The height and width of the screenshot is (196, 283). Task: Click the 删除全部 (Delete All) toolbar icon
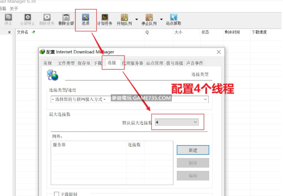(66, 19)
